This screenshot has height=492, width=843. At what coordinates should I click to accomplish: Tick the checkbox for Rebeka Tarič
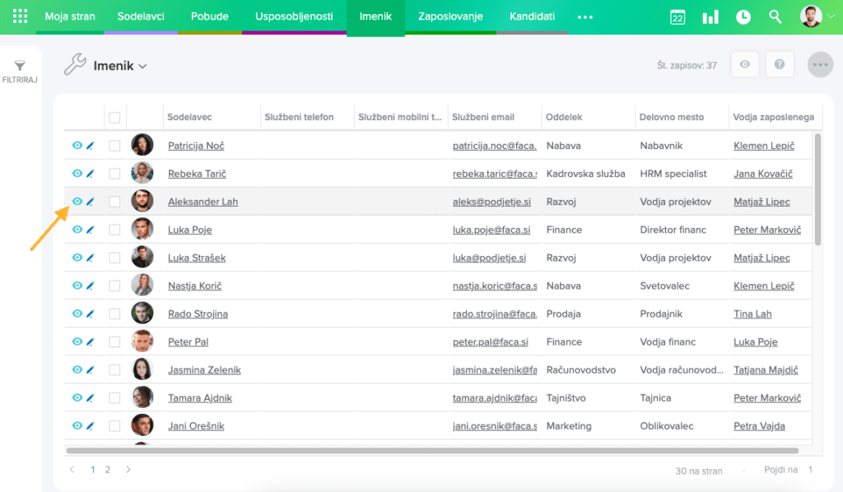tap(114, 174)
